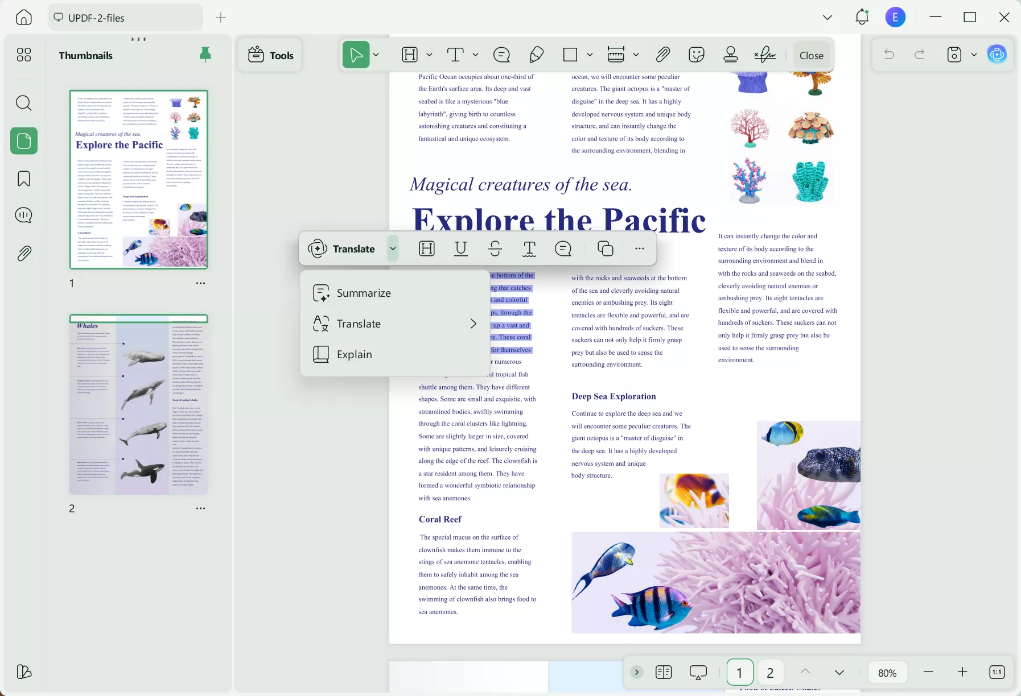Expand the shape tool dropdown
This screenshot has height=696, width=1021.
point(589,55)
